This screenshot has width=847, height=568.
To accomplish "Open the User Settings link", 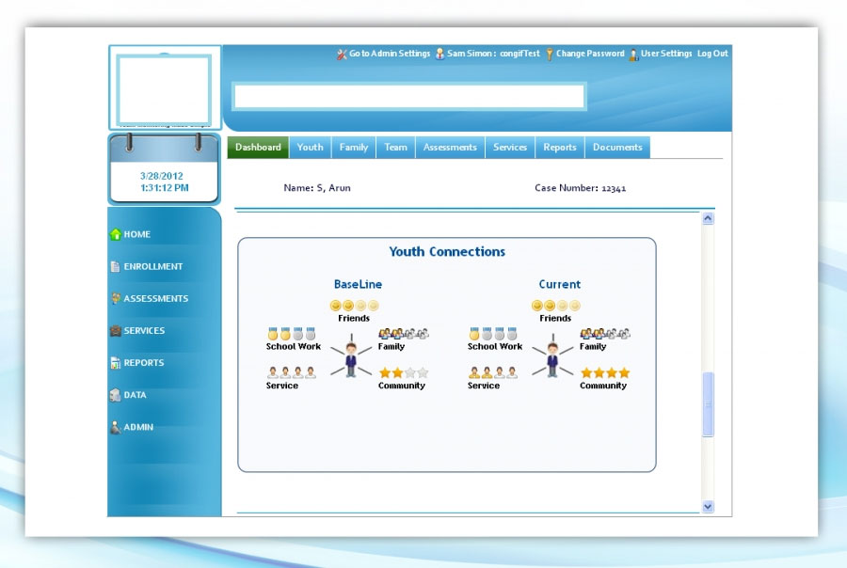I will [666, 54].
